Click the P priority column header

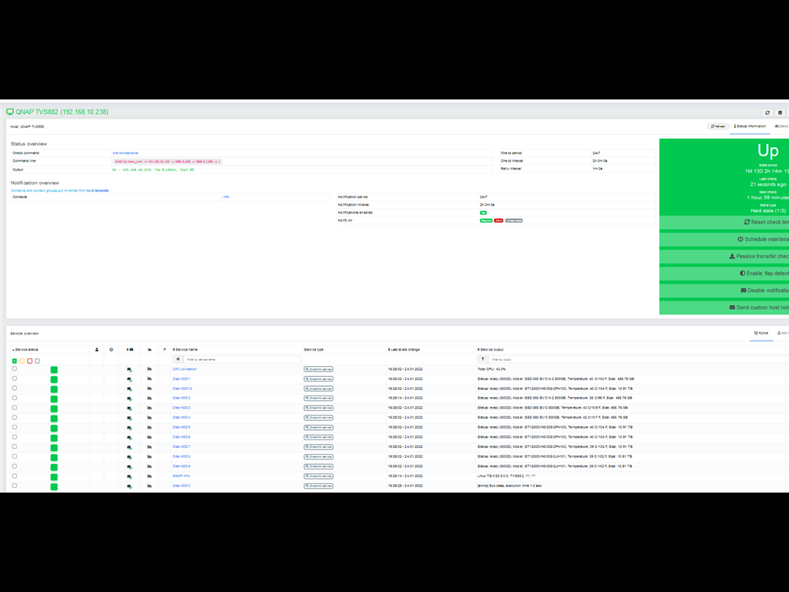coord(165,349)
